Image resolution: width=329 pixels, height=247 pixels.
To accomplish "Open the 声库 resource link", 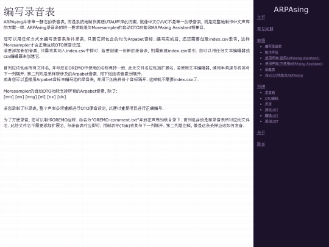I will tap(268, 104).
